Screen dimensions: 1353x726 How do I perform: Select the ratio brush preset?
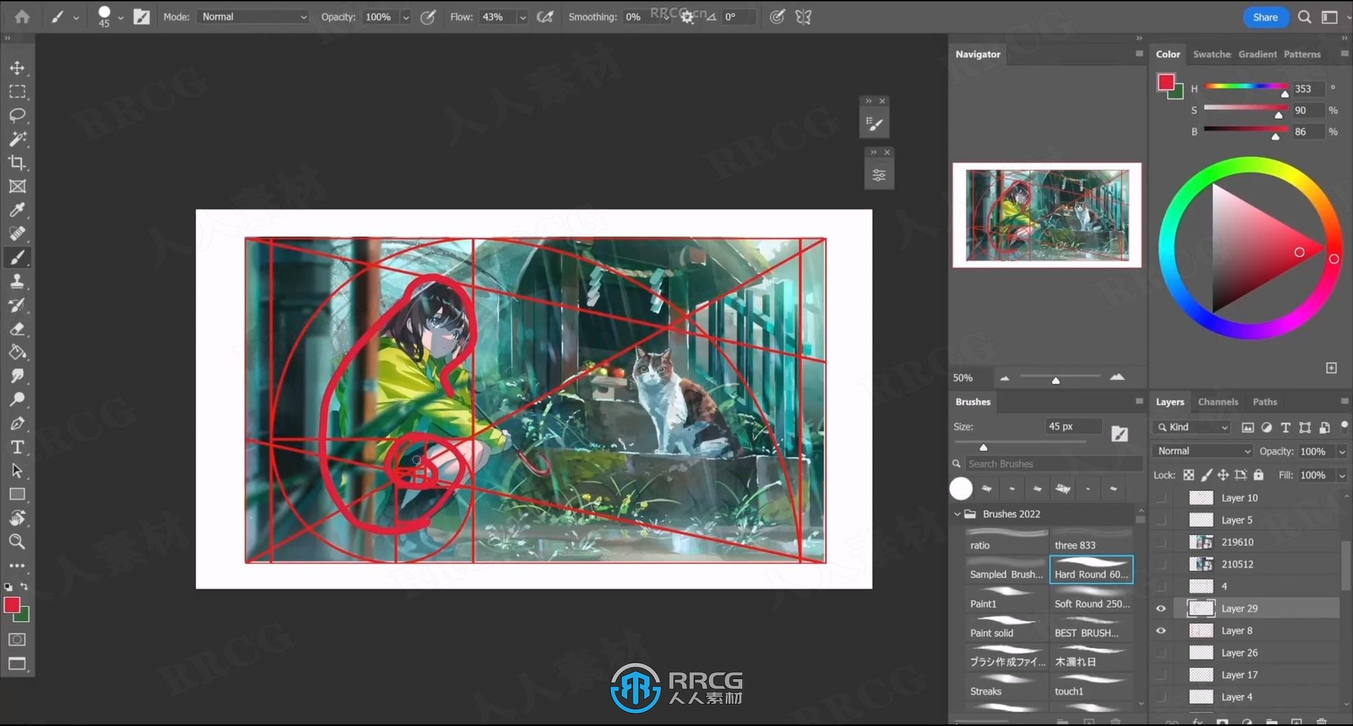coord(1006,540)
